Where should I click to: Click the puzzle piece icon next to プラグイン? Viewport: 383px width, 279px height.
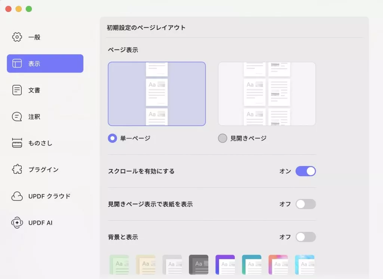[x=17, y=169]
